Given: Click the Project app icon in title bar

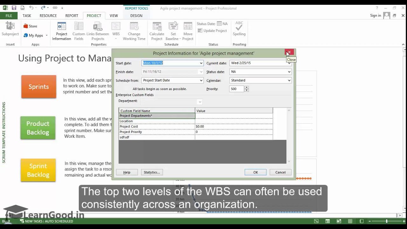Looking at the screenshot, I should [x=5, y=8].
